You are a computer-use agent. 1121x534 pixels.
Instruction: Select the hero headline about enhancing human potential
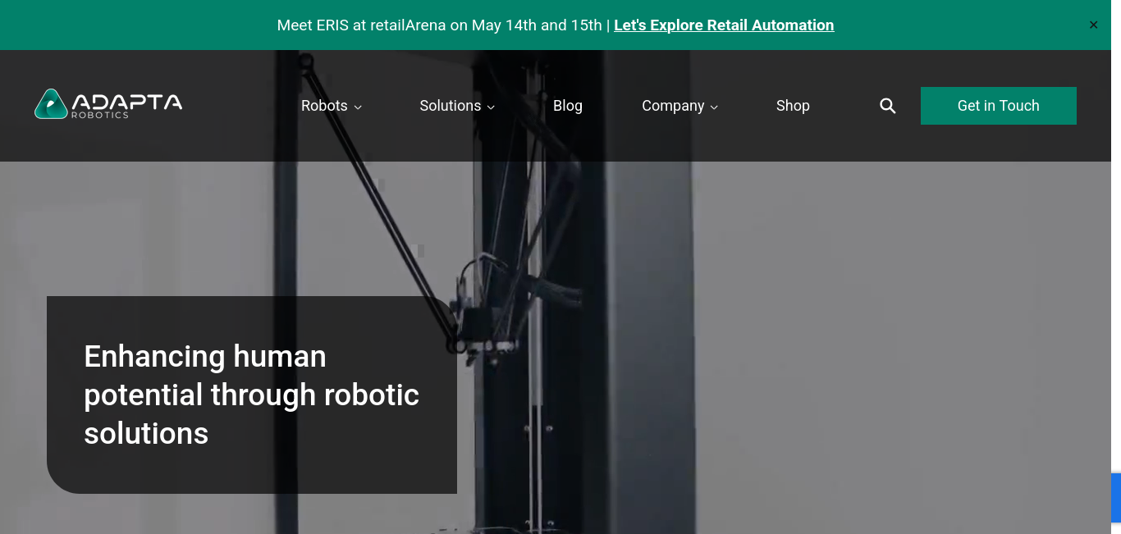(252, 395)
